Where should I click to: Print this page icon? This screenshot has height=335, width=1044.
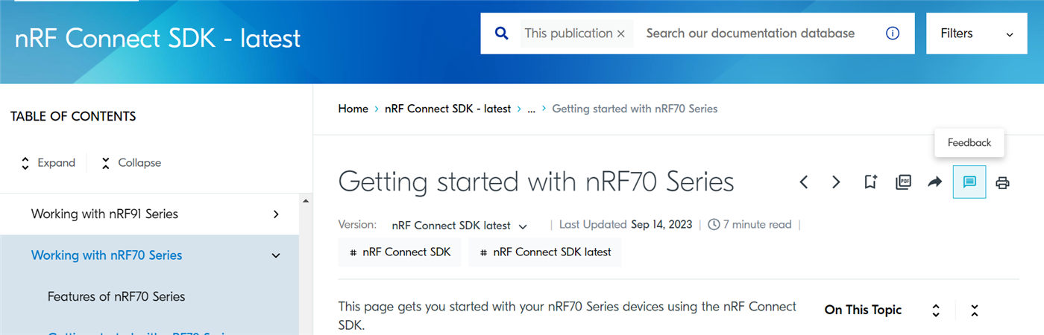(x=1003, y=182)
